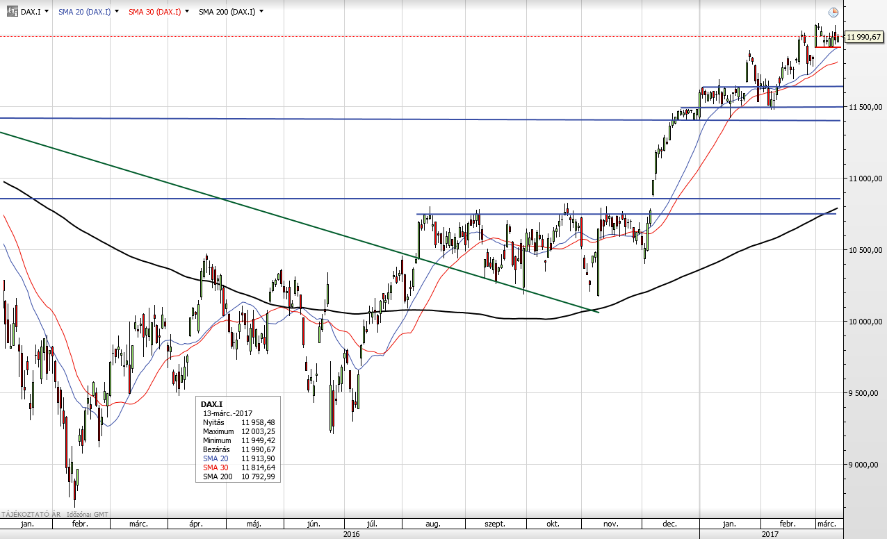Click the 2017 year label on the time axis
This screenshot has height=539, width=887.
tap(770, 534)
